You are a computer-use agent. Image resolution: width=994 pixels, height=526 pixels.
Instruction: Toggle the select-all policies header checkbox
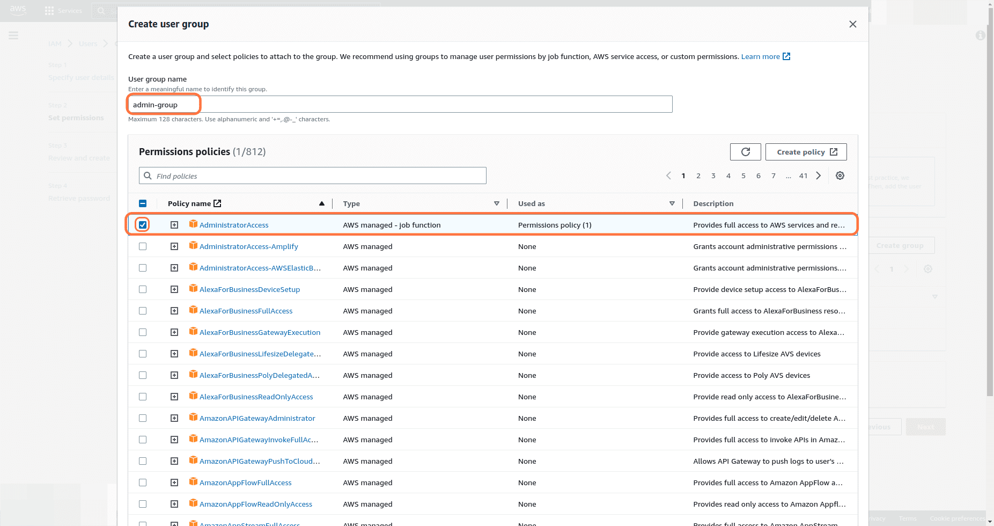[143, 203]
